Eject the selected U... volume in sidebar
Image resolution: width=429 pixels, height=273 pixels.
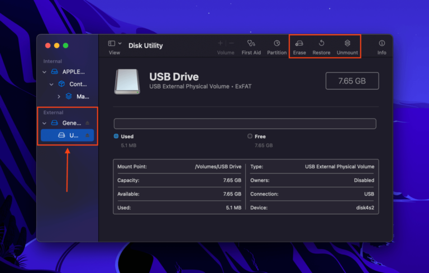[87, 135]
